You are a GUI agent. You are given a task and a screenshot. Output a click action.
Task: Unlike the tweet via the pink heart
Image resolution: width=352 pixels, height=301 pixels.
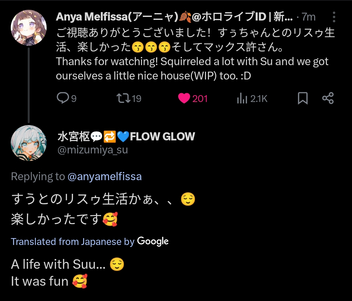point(184,98)
